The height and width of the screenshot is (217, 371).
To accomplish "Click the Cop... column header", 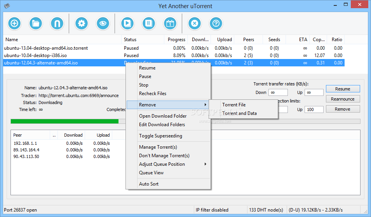I will click(x=318, y=40).
